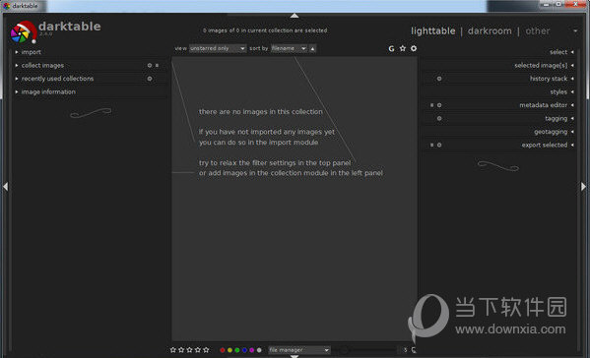Collapse left panel with edge arrow
Screen dimensions: 590x358
[x=5, y=186]
